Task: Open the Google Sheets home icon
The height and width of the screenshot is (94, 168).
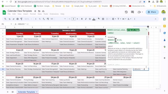Action: tap(4, 12)
